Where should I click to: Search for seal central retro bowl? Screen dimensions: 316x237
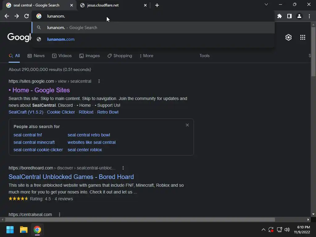click(89, 135)
